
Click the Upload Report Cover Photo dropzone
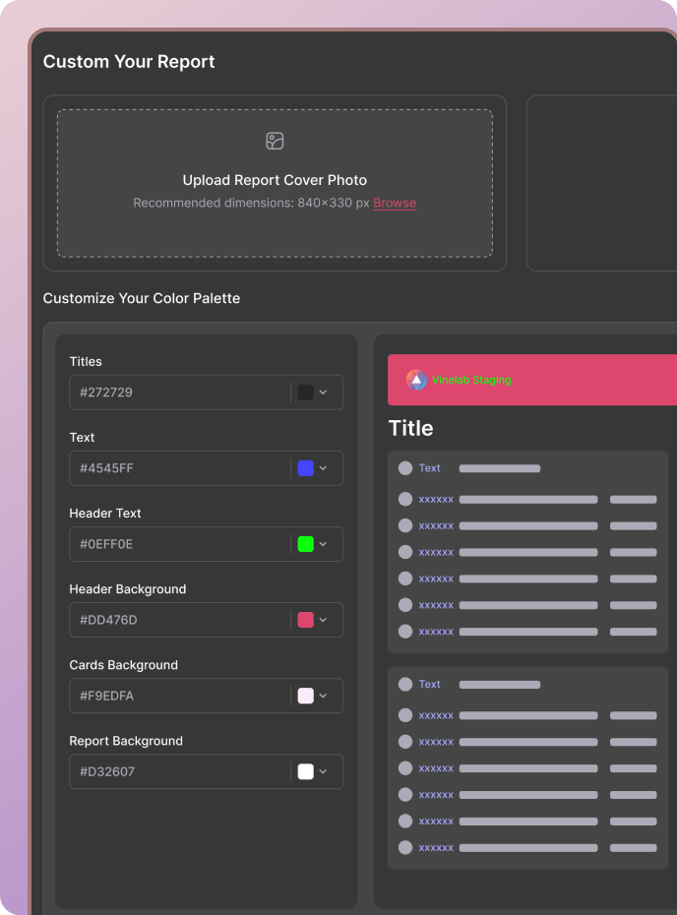pos(275,183)
